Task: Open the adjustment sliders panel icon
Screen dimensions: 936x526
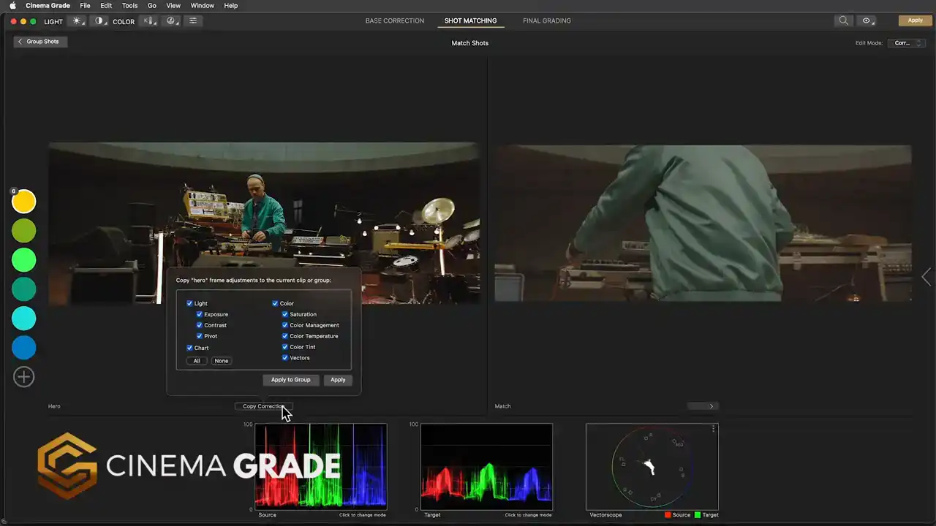Action: [x=193, y=21]
